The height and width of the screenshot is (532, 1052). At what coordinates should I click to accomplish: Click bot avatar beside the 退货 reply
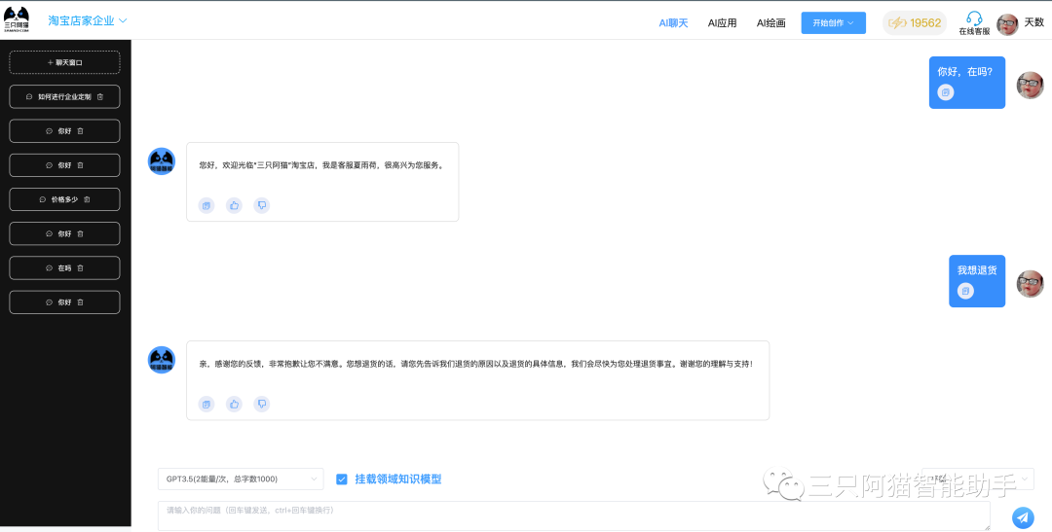(x=161, y=360)
